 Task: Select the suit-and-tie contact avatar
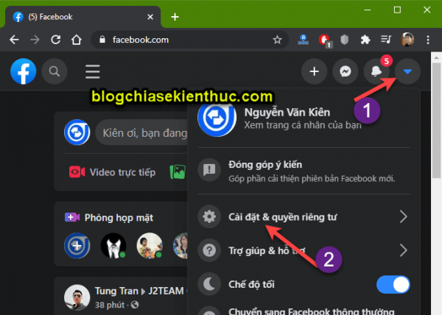113,246
